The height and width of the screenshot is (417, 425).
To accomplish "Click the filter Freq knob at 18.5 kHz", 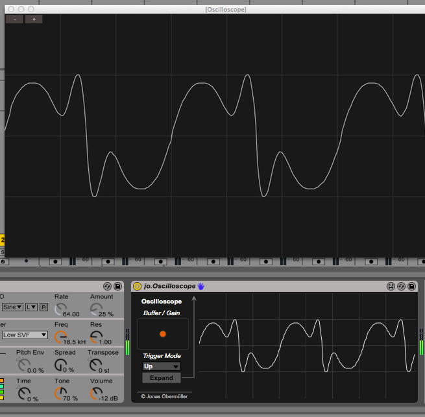I will [61, 337].
